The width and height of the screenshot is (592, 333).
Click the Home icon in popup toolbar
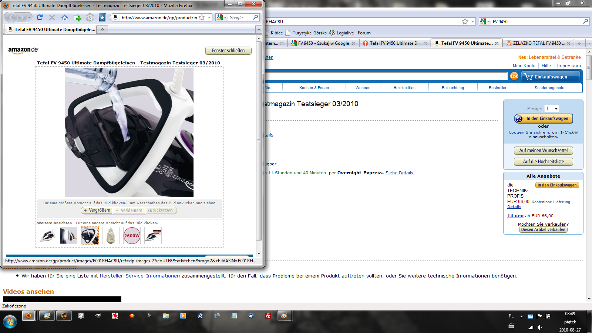[x=65, y=17]
